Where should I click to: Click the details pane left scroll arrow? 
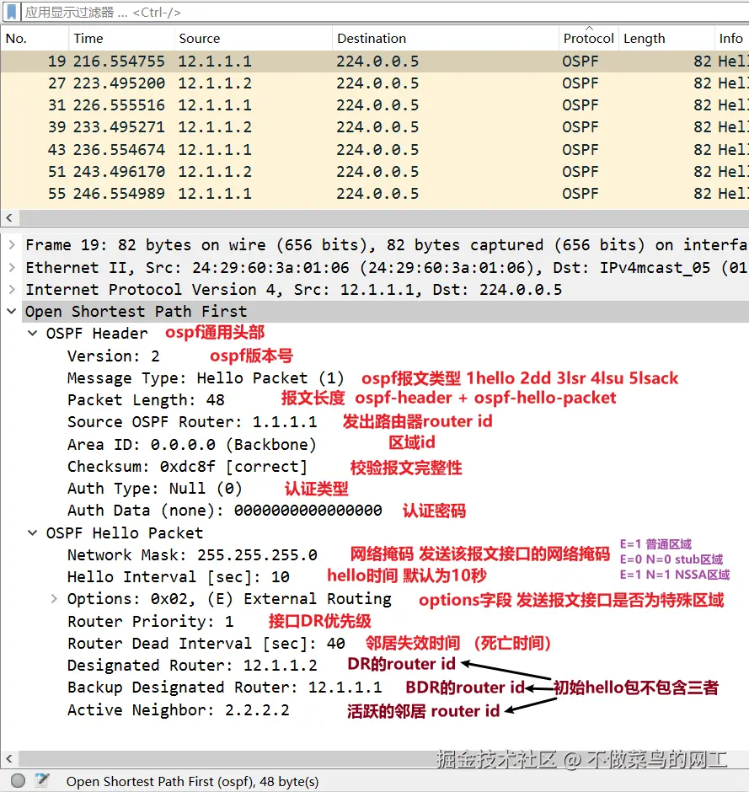pyautogui.click(x=9, y=758)
